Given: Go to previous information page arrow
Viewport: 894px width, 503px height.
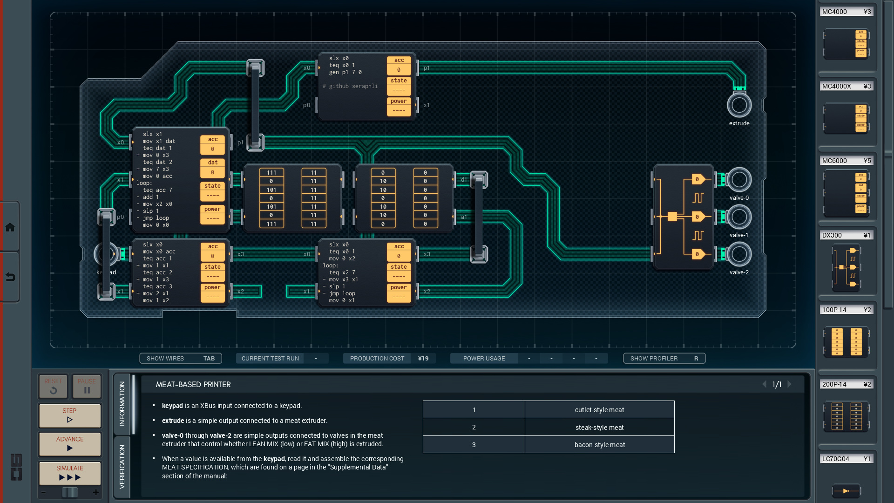Looking at the screenshot, I should [x=764, y=384].
